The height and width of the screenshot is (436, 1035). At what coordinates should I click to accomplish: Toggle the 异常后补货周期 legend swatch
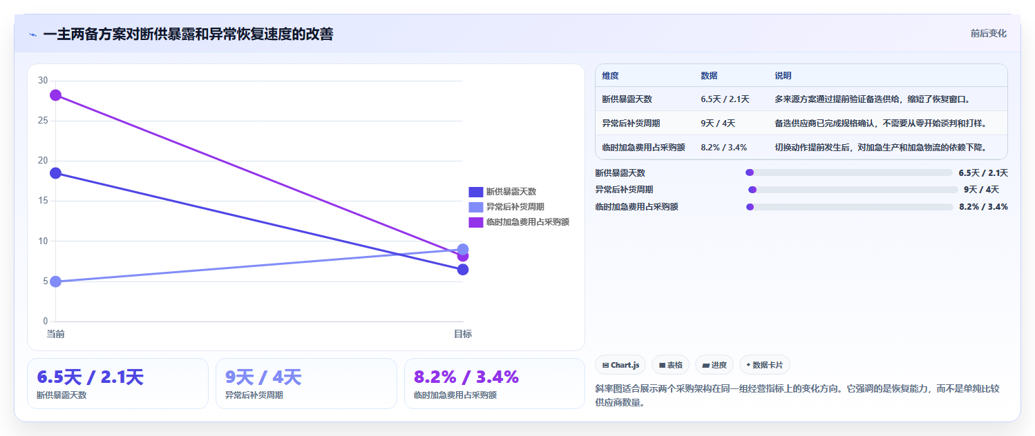pyautogui.click(x=476, y=207)
